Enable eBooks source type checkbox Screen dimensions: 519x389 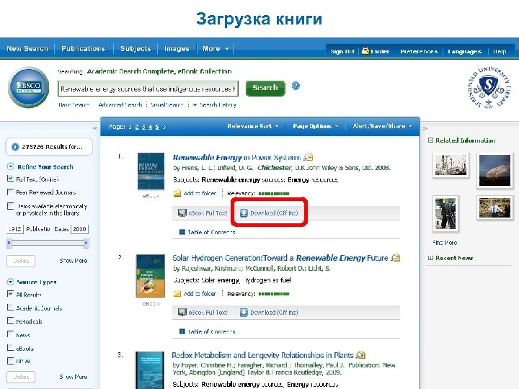tap(10, 348)
